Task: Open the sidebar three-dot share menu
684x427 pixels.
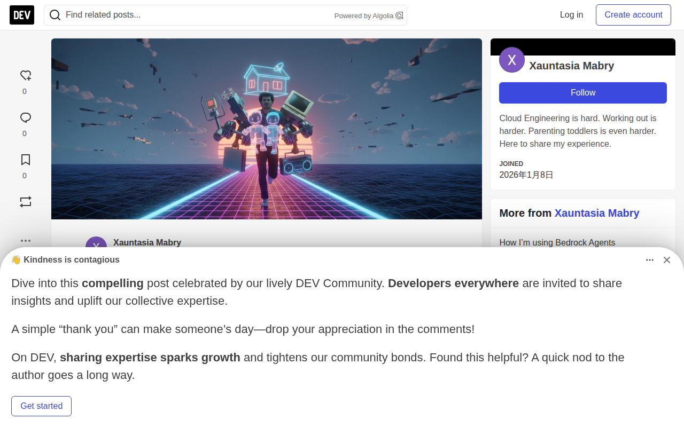Action: (x=25, y=241)
